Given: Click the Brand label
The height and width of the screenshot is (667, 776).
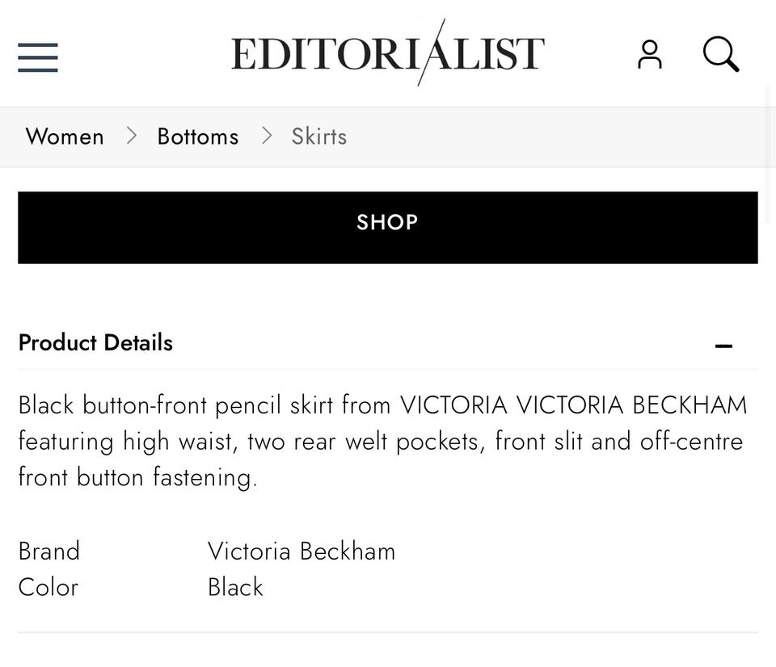Looking at the screenshot, I should pos(49,551).
